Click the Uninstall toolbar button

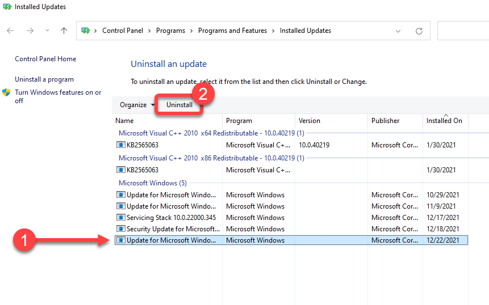pos(179,105)
